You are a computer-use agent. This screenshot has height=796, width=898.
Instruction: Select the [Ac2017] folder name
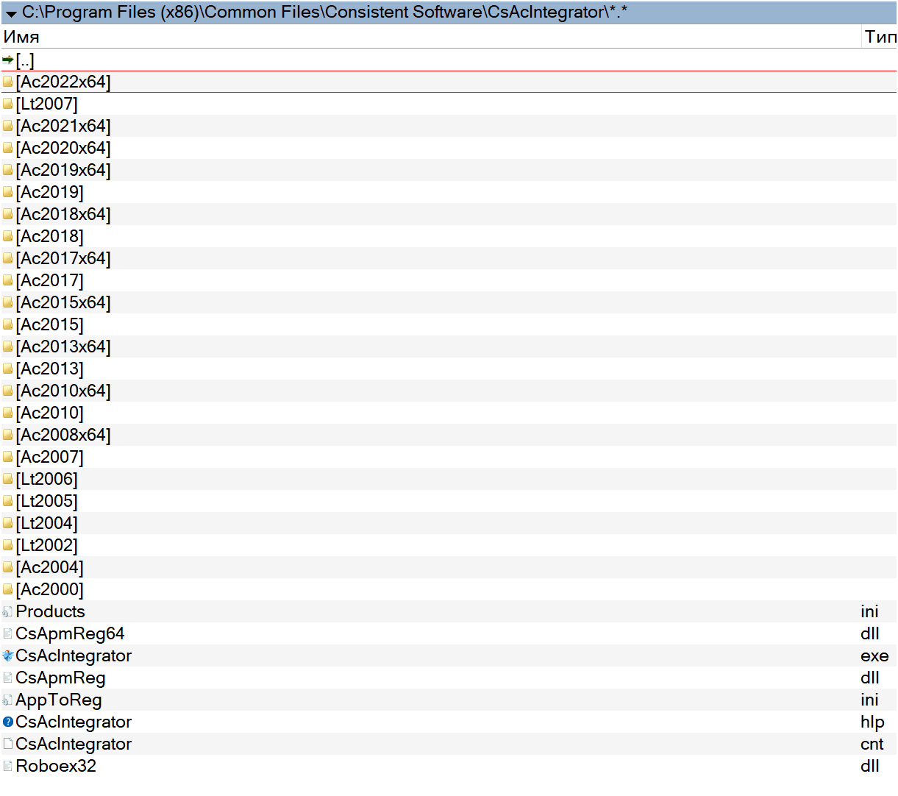(50, 280)
